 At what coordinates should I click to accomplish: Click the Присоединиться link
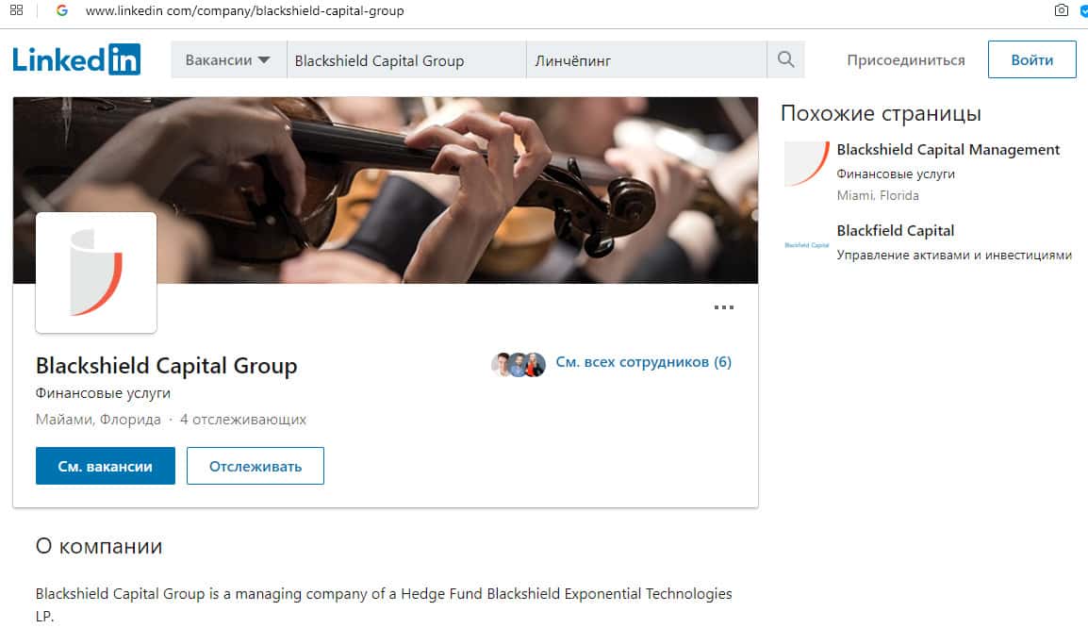905,60
